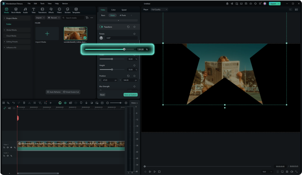
Task: Start a voiceover with the microphone icon
Action: [x=86, y=103]
